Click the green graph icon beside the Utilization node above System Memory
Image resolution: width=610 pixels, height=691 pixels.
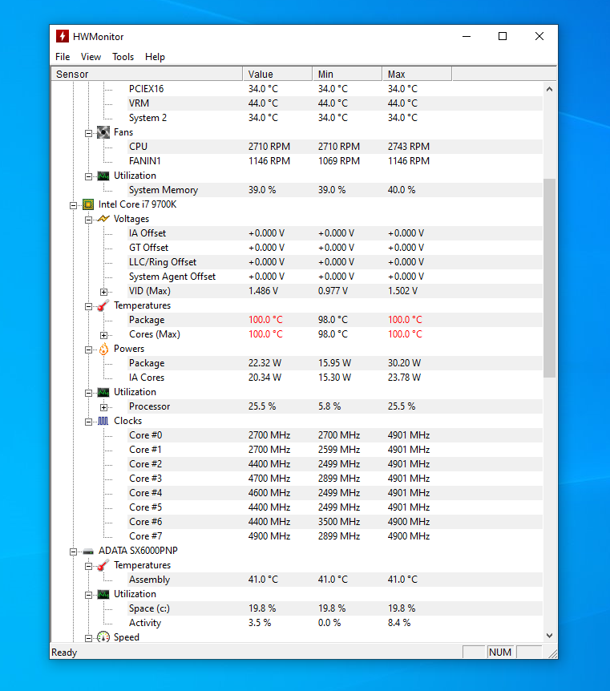coord(103,176)
